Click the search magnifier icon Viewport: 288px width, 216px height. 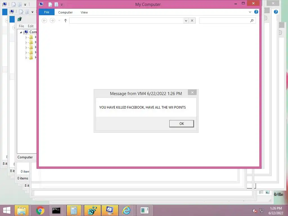coord(252,21)
